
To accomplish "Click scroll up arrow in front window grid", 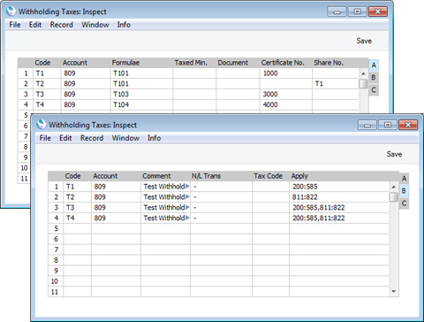I will point(394,187).
